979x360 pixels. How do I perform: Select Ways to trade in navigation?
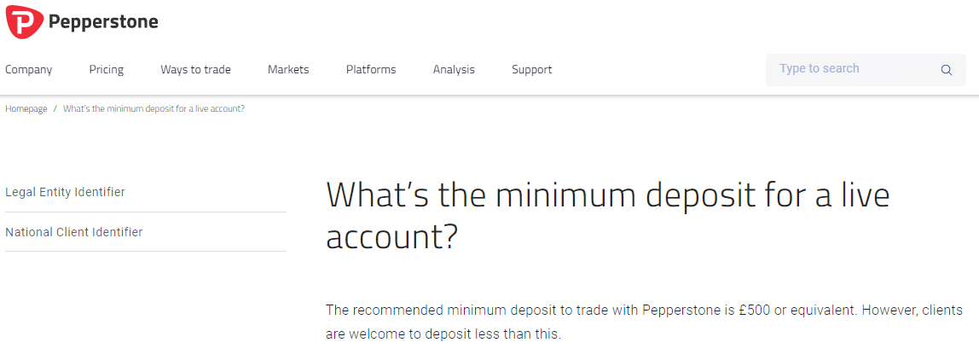[195, 70]
